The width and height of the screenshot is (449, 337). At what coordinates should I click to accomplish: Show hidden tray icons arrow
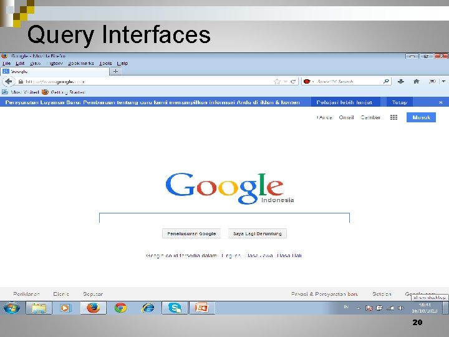click(x=358, y=308)
